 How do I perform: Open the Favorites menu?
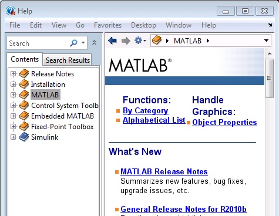point(107,25)
